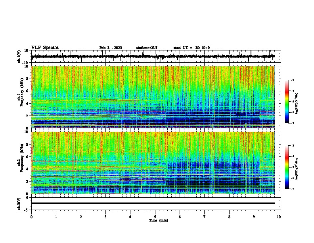Select the "ch.1(V)" waveform axis label
314x243 pixels.
(19, 56)
